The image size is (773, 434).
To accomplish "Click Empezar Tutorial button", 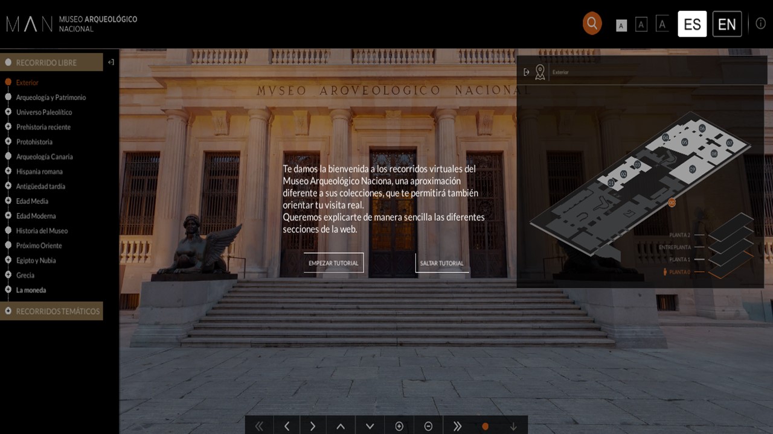I will 333,263.
